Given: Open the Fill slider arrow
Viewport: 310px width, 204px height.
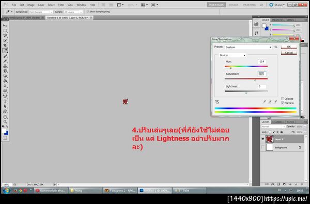Looking at the screenshot, I should click(305, 132).
